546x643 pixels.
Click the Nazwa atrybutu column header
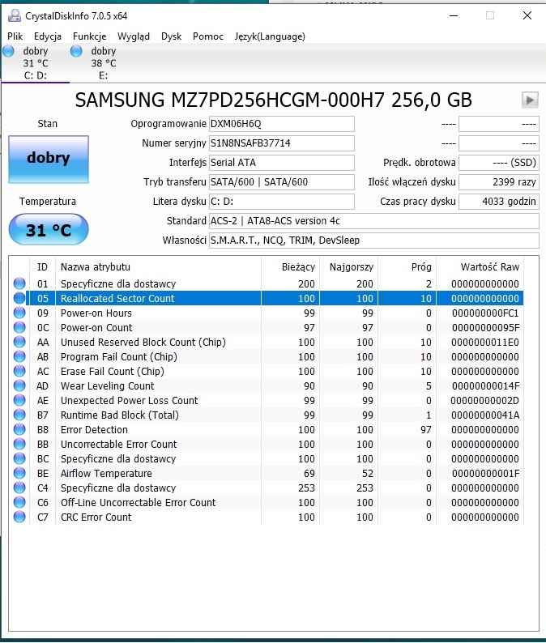point(158,267)
